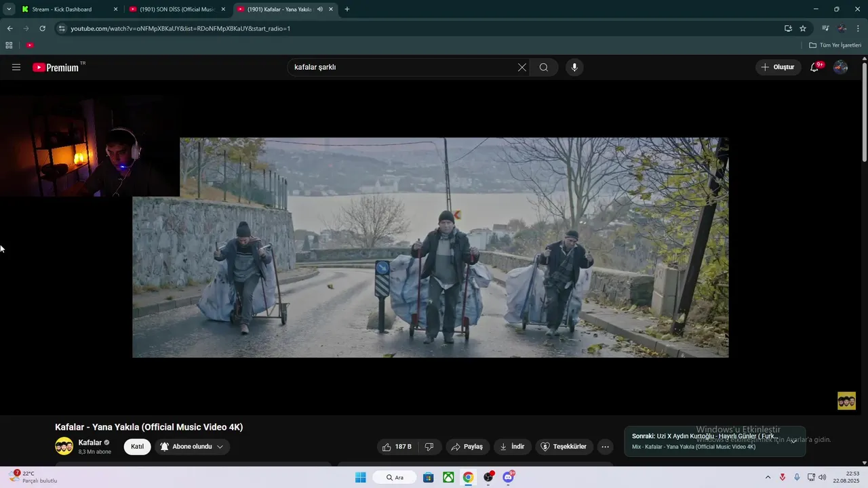Bookmark this page with star icon
The height and width of the screenshot is (488, 868).
(x=803, y=28)
